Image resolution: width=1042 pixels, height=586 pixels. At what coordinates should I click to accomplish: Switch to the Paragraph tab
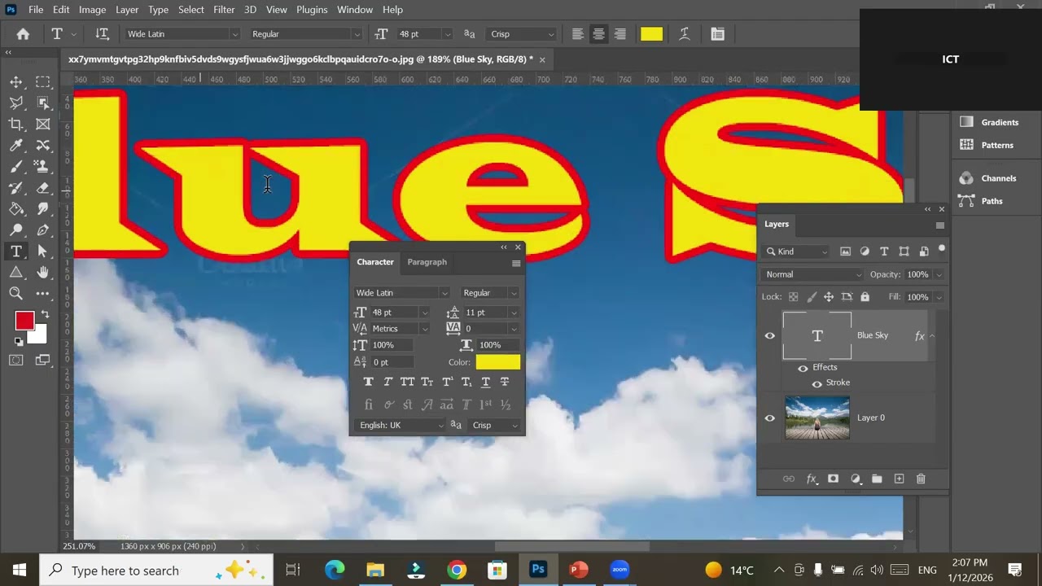[427, 262]
